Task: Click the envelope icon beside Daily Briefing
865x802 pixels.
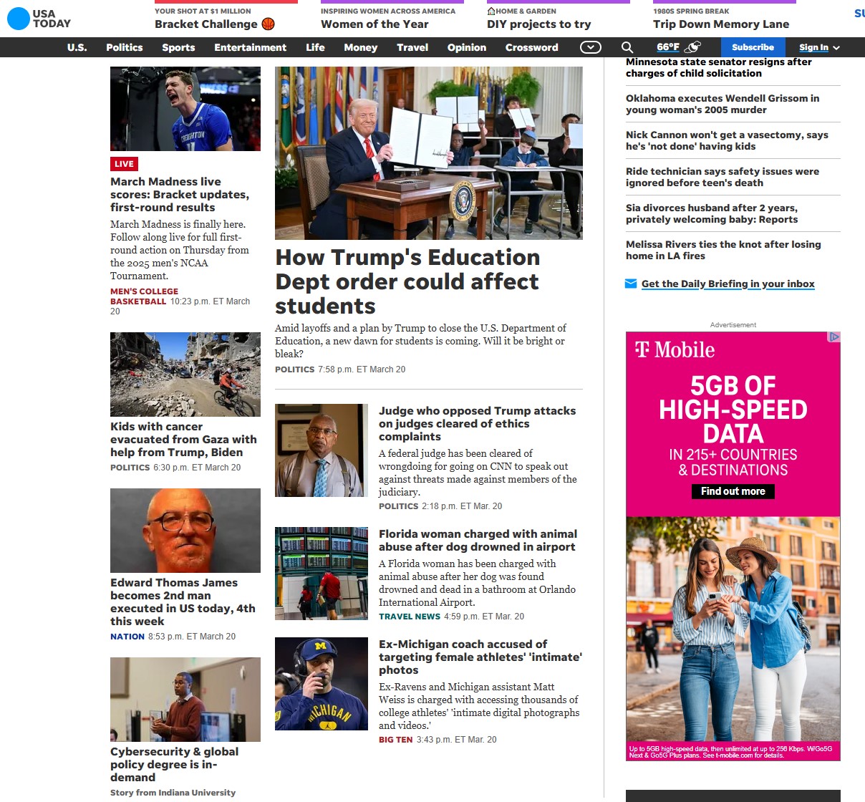Action: click(x=631, y=284)
